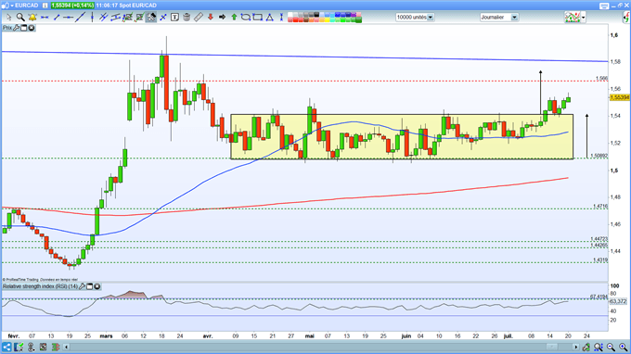The height and width of the screenshot is (354, 631).
Task: Select the horizontal line tool
Action: [69, 18]
